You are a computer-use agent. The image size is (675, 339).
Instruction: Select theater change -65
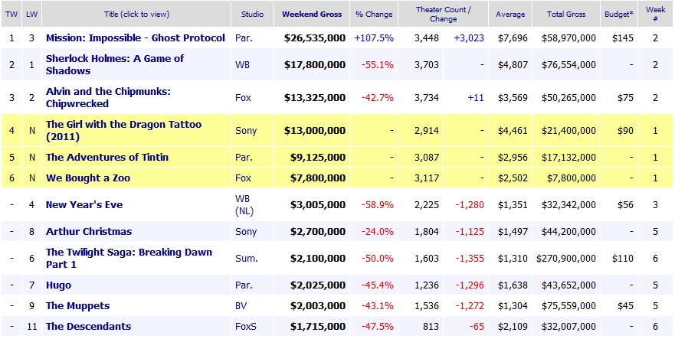coord(477,326)
